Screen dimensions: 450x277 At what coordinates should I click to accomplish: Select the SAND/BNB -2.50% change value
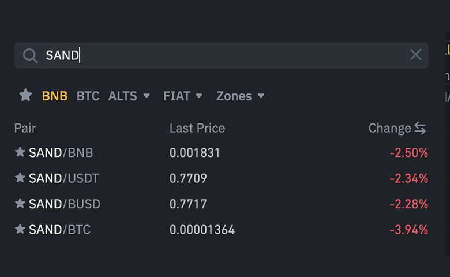coord(408,153)
